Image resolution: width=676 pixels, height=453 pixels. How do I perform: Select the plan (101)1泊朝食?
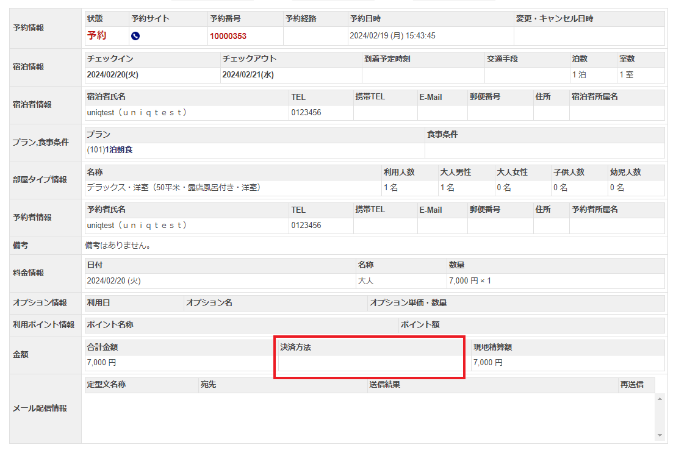point(110,150)
